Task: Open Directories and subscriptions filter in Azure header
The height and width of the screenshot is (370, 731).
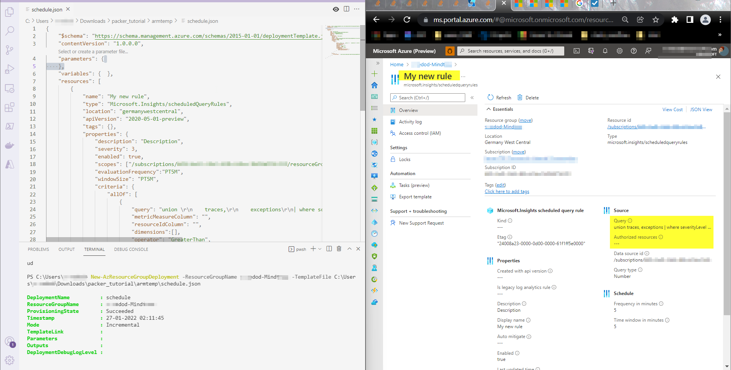Action: (591, 51)
